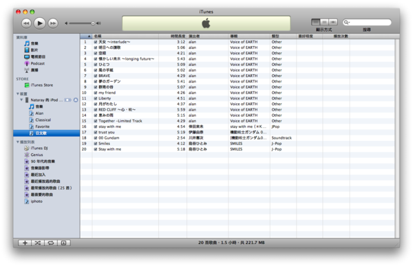Uncheck the Liberty track

96,98
